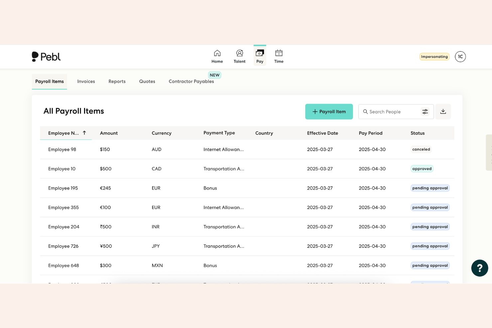Click the approved status badge for Employee 10
This screenshot has width=492, height=328.
422,168
